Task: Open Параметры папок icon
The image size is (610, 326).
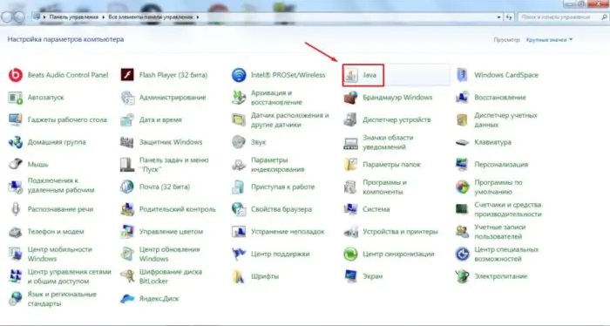Action: [350, 165]
